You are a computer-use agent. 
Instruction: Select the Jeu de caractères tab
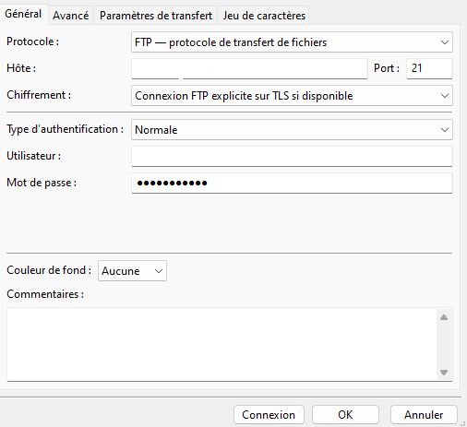264,16
